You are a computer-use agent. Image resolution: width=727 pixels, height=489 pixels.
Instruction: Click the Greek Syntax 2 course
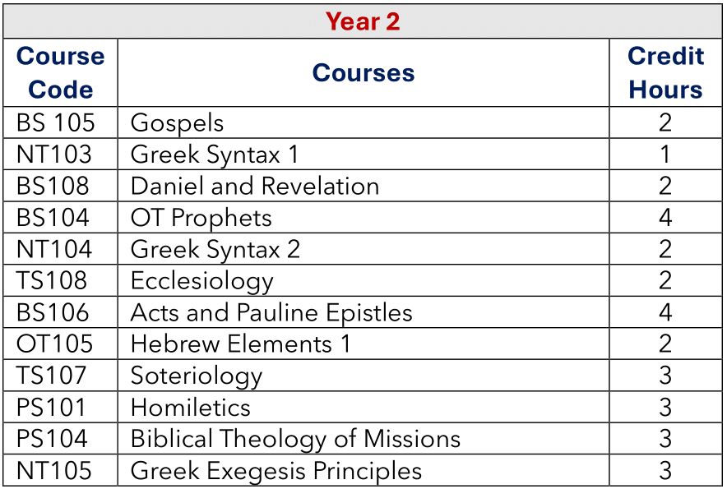pos(215,249)
